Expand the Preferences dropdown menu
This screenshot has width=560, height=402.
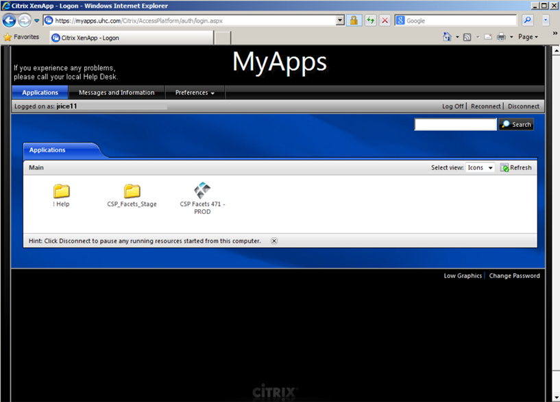[195, 93]
